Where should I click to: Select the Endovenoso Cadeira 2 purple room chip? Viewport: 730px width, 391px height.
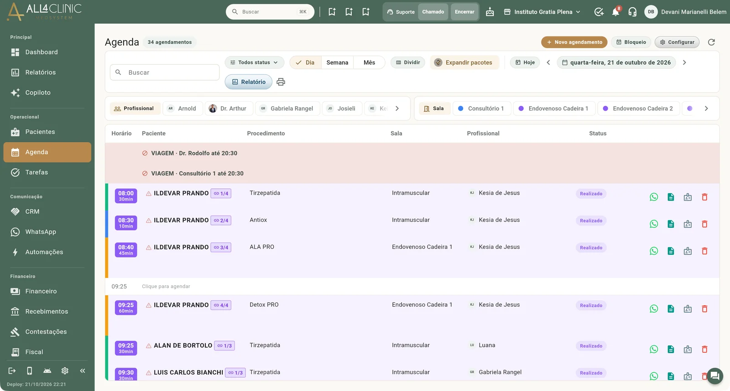coord(638,108)
